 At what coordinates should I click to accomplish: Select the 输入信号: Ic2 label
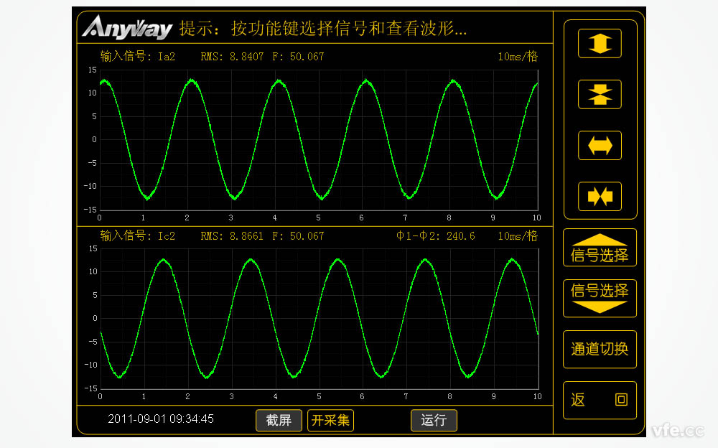click(137, 235)
